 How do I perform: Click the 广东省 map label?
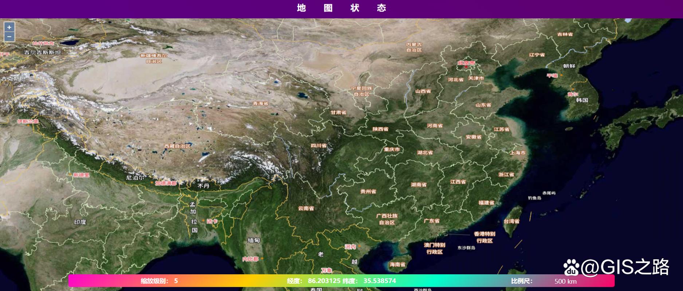click(x=432, y=221)
